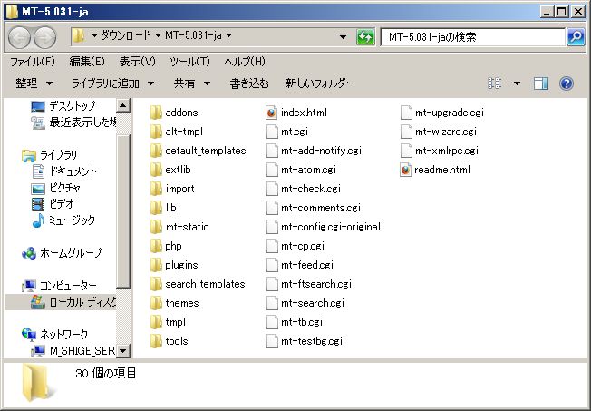The width and height of the screenshot is (591, 411).
Task: Select the mt-config.cgi-original file icon
Action: (x=272, y=227)
